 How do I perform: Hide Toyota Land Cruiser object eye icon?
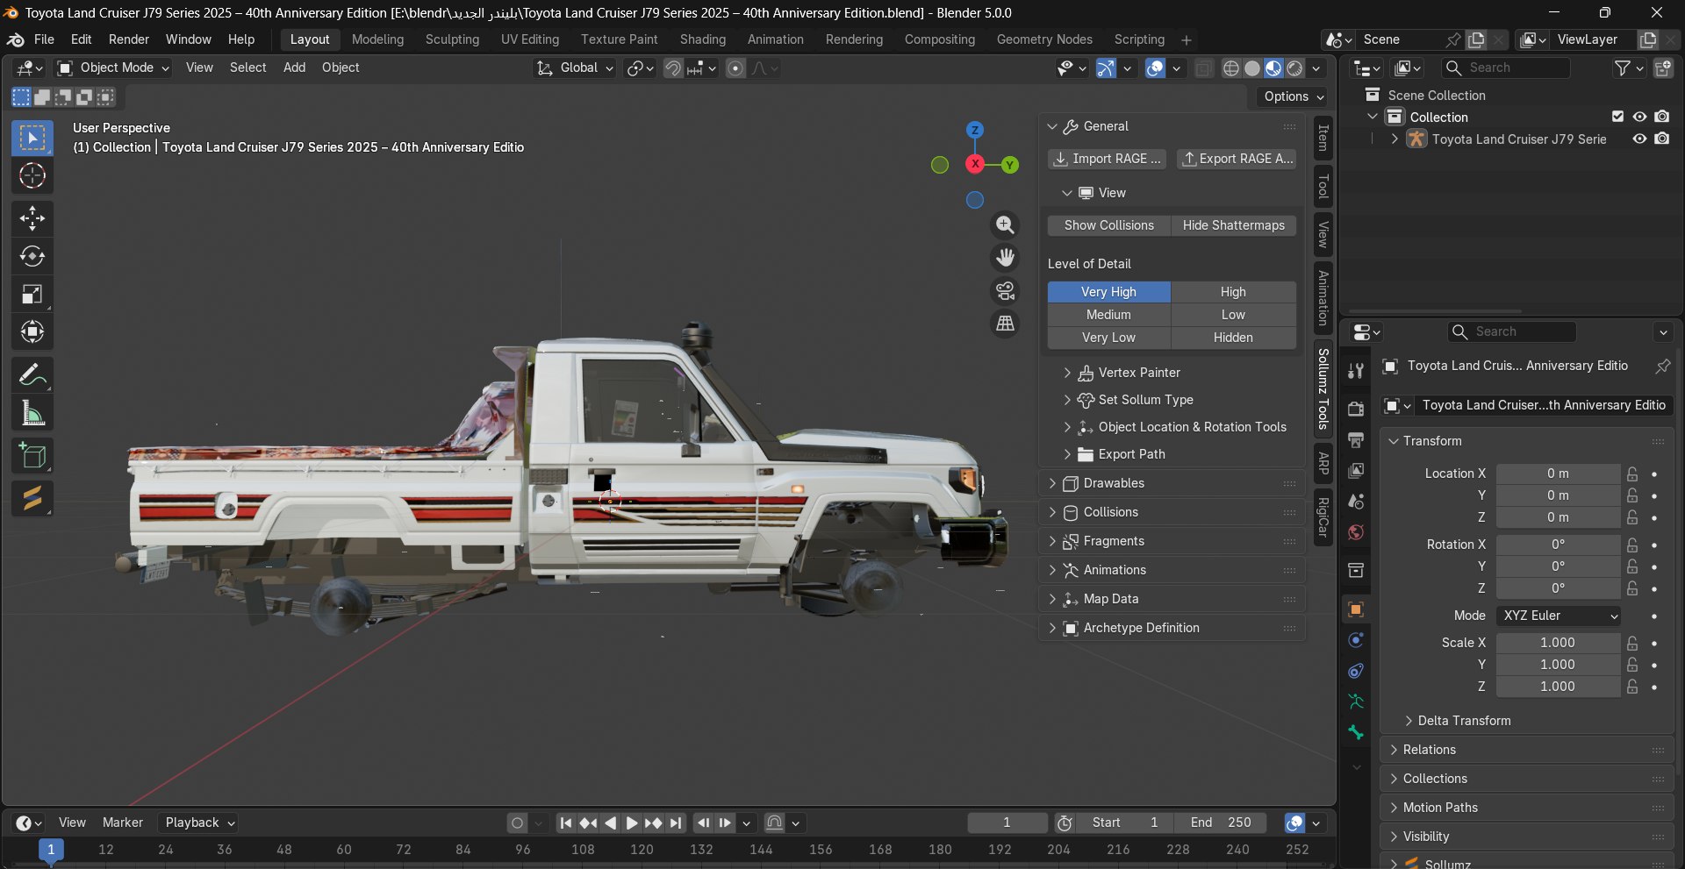point(1639,139)
